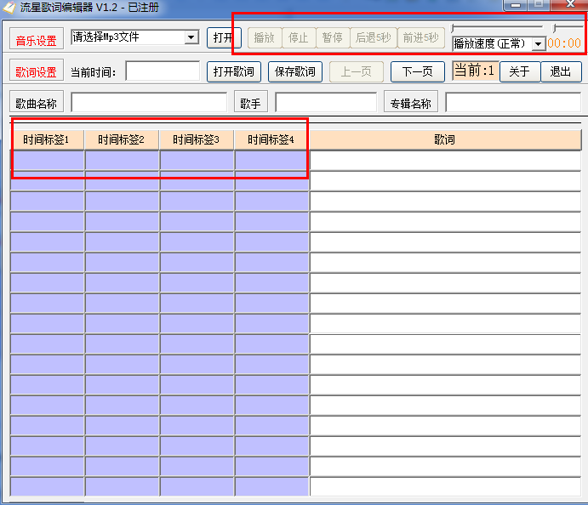Click the last row lyrics field
The width and height of the screenshot is (588, 505).
(446, 486)
